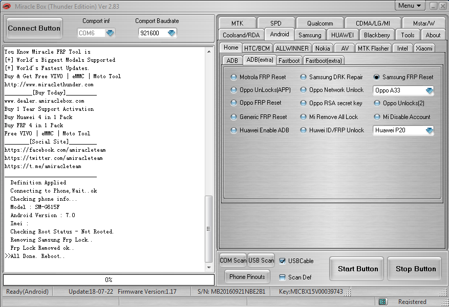Open the Tools tab
This screenshot has width=449, height=307.
408,35
